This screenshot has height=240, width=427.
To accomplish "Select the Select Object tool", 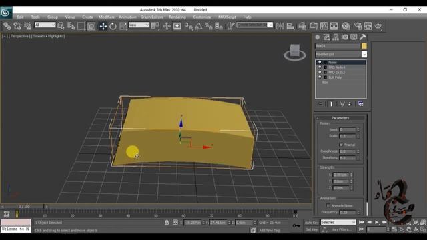I will pos(61,26).
